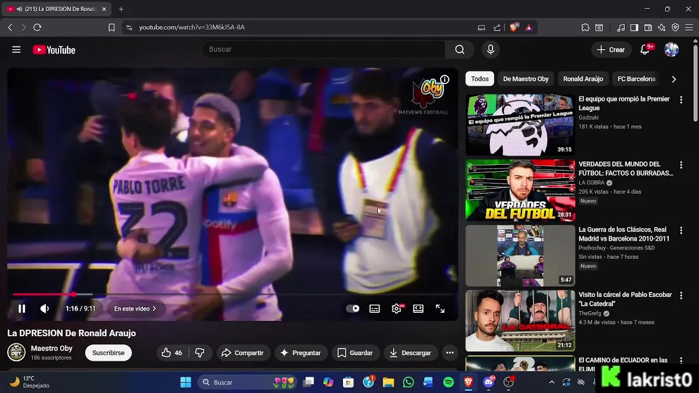Select the De Maestro Oby chip
699x393 pixels.
click(x=526, y=79)
